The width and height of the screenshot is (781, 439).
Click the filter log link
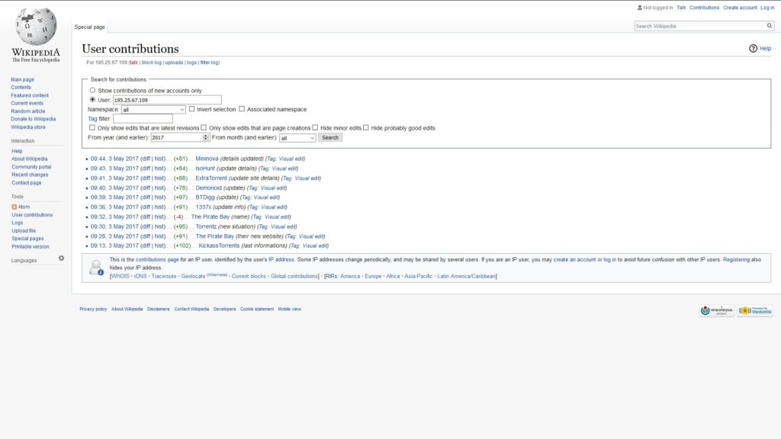(209, 62)
